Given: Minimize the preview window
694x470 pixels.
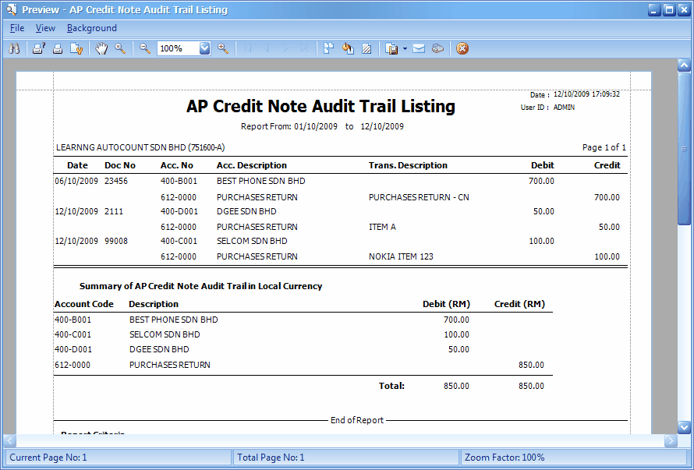Looking at the screenshot, I should pos(654,9).
